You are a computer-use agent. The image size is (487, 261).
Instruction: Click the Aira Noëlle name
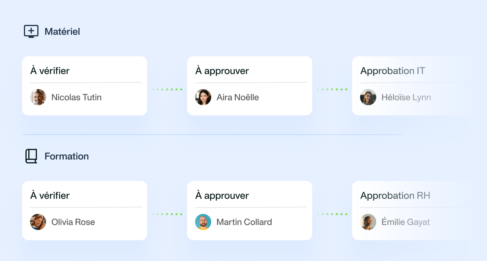[238, 97]
